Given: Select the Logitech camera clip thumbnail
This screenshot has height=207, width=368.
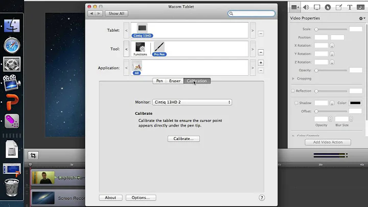Looking at the screenshot, I should click(43, 178).
